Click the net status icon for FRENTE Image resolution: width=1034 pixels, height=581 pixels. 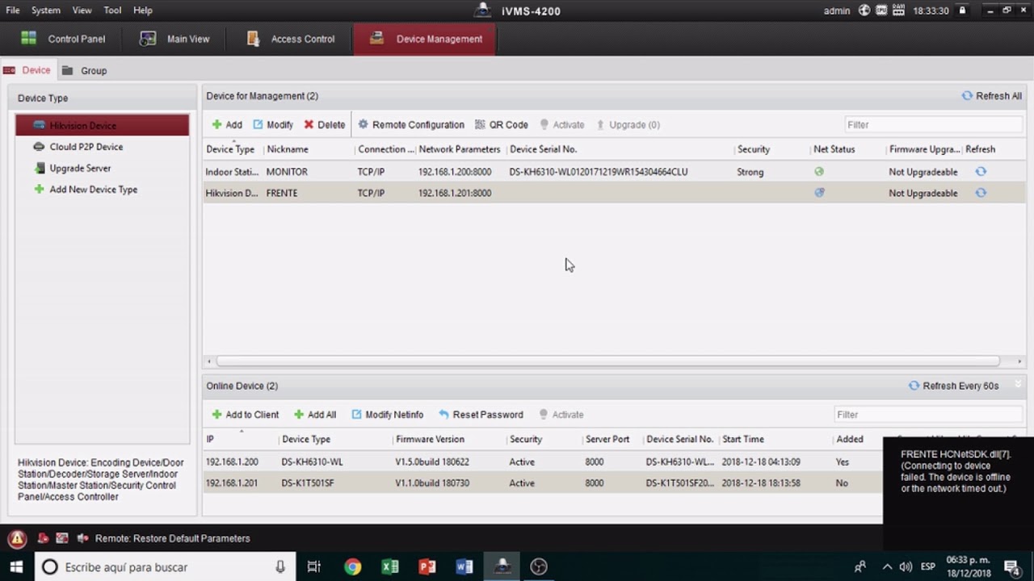pyautogui.click(x=819, y=193)
